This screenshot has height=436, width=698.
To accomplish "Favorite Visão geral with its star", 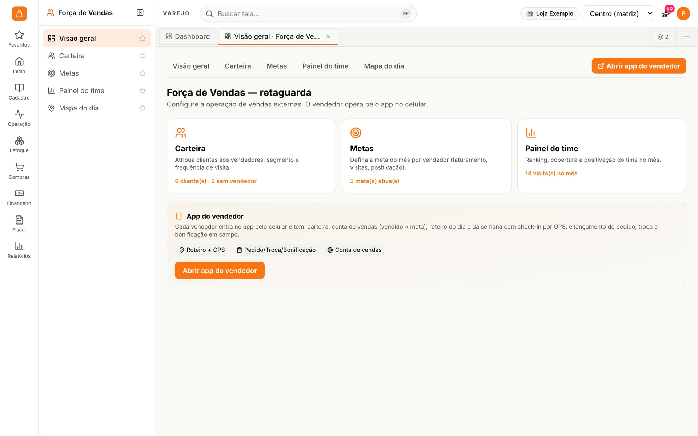I will click(143, 38).
